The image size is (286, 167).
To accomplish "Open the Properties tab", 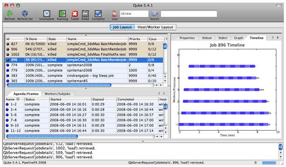I will [187, 38].
